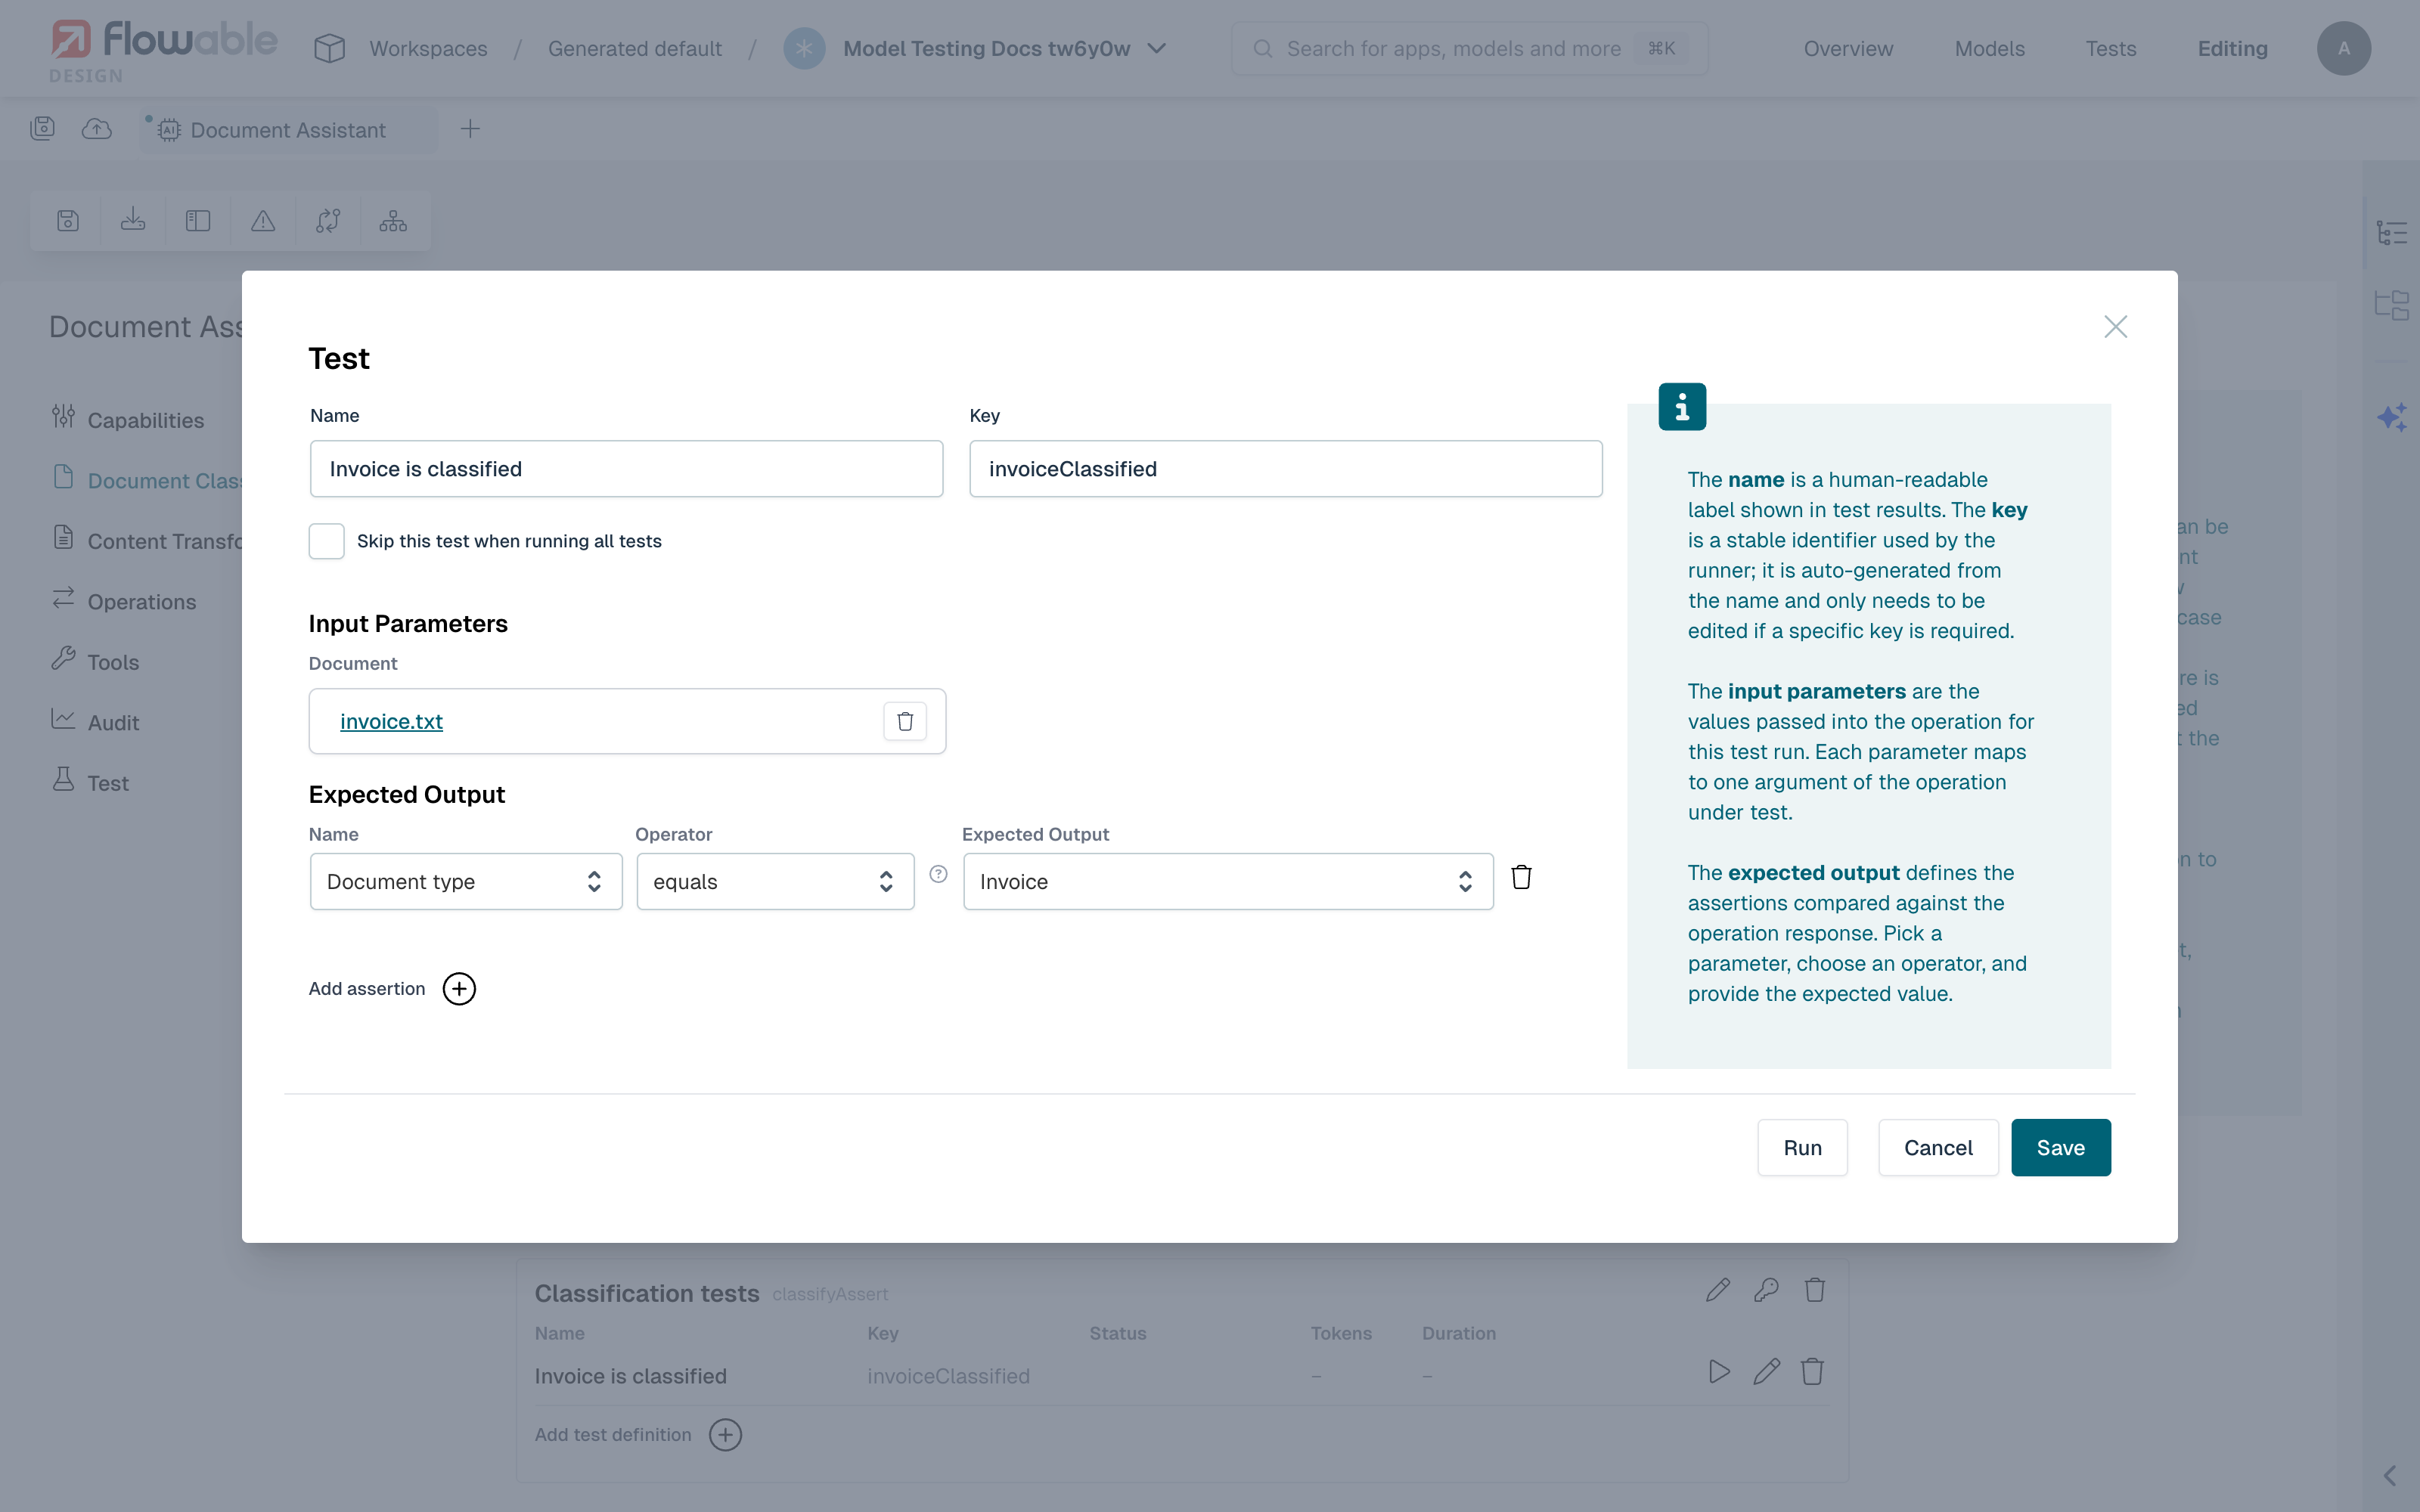
Task: Open the hierarchy diagram toolbar icon
Action: coord(393,221)
